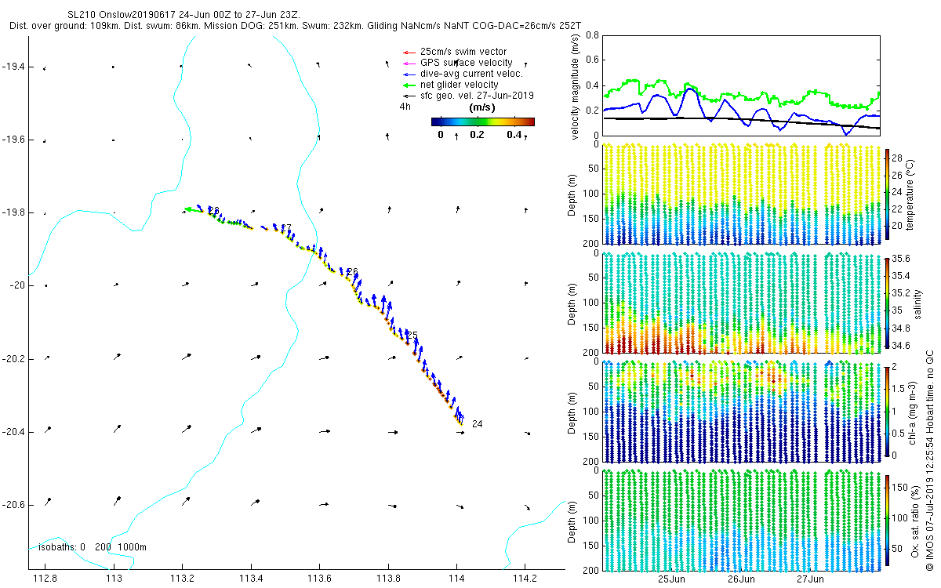Select the 'dive-avg current veloc.' legend text

coord(473,74)
